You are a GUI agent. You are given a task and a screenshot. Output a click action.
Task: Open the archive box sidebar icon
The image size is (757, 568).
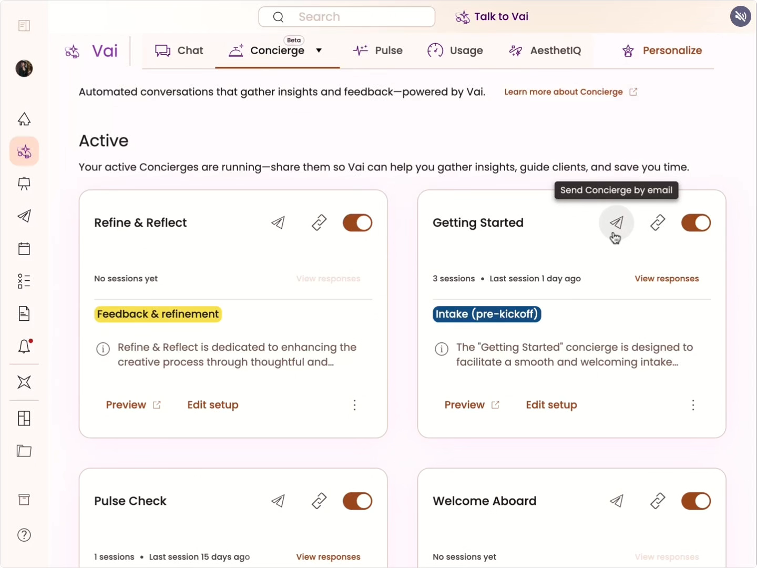point(24,500)
